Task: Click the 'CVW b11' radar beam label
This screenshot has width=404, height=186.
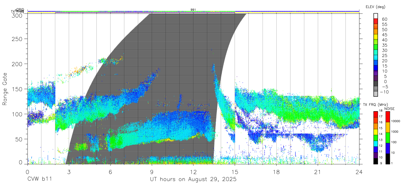Action: point(39,179)
